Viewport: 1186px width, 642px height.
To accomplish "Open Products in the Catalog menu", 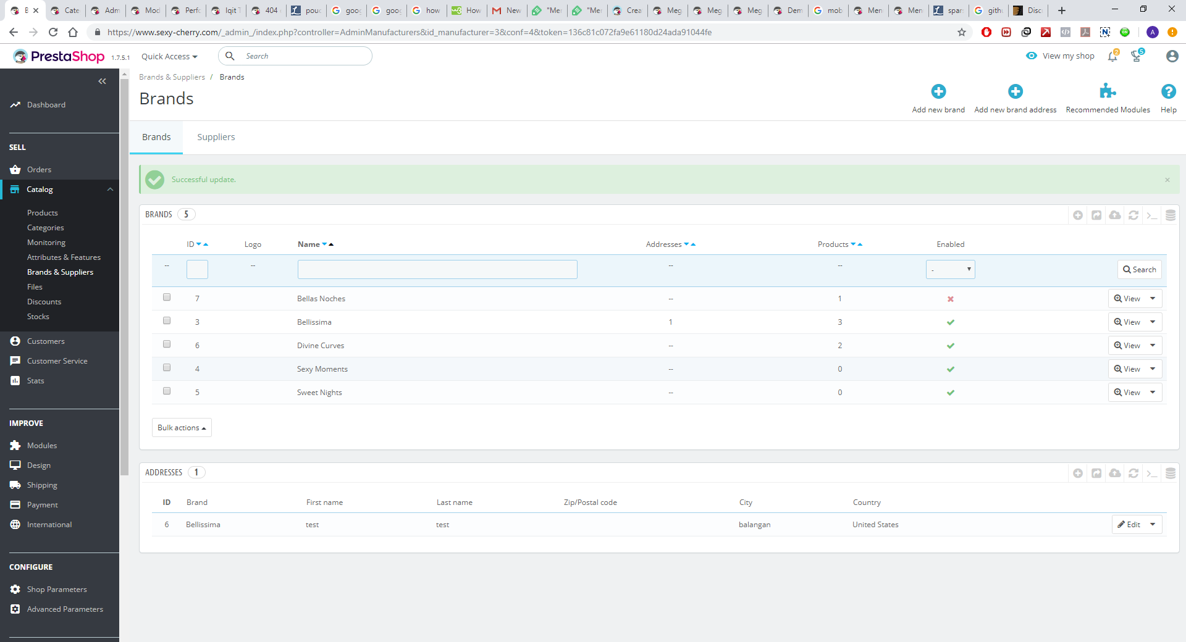I will [43, 213].
